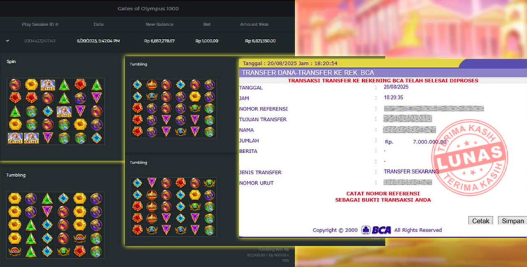The height and width of the screenshot is (267, 527).
Task: Click the blurred NAMA value
Action: click(x=409, y=130)
